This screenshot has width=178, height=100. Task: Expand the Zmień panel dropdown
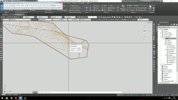pos(106,12)
